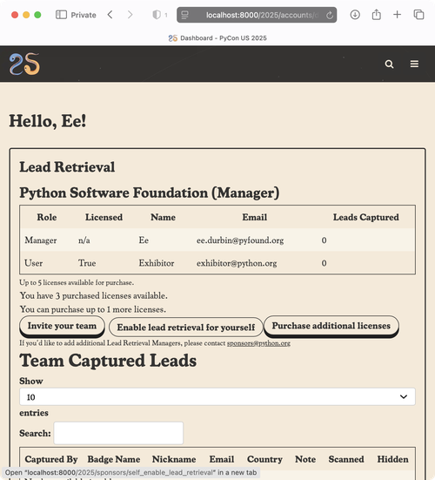The width and height of the screenshot is (435, 480).
Task: Sort by Note column header
Action: [305, 459]
